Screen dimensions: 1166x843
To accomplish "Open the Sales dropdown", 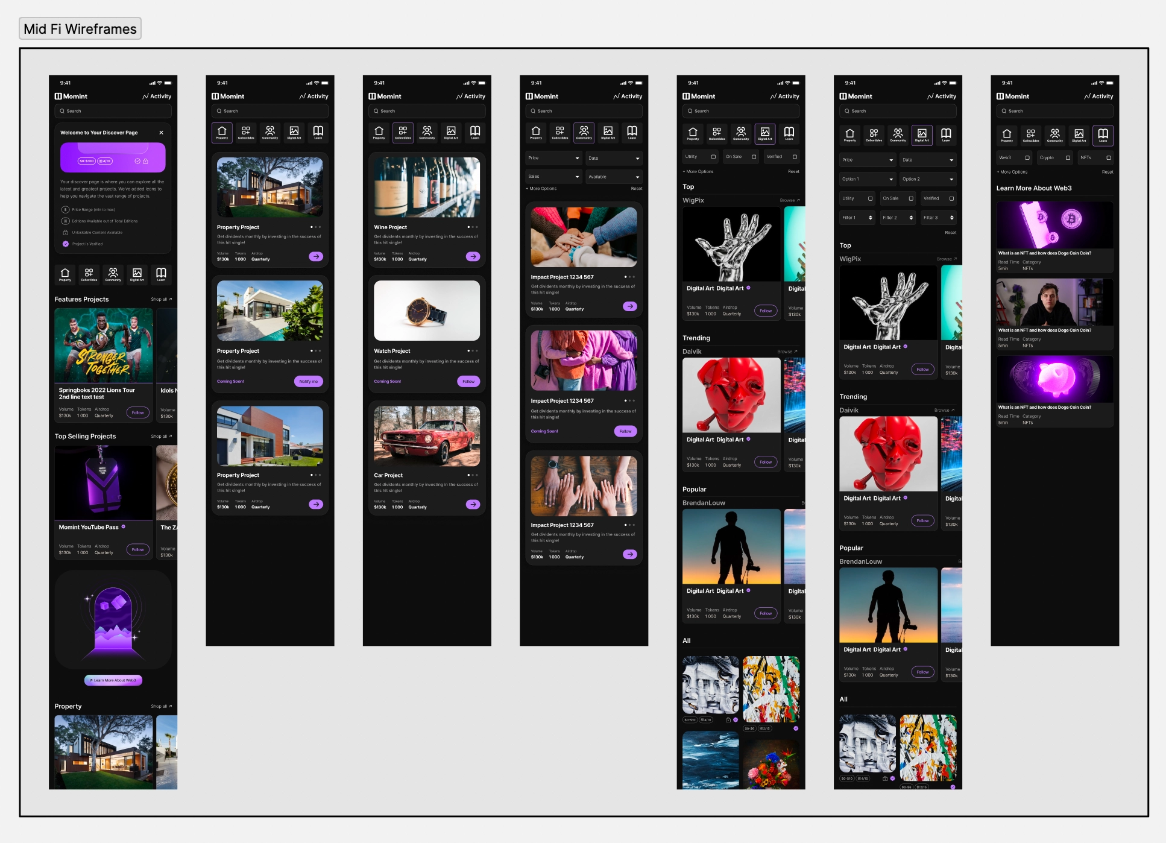I will pyautogui.click(x=553, y=177).
